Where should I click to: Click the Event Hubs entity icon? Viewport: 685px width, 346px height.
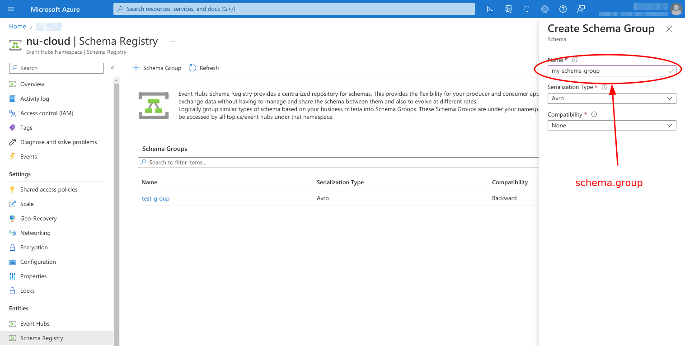click(x=13, y=324)
